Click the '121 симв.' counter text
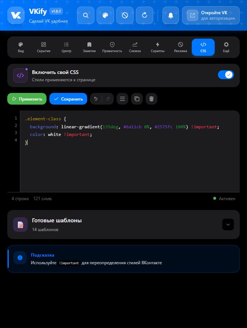247x328 pixels. pos(43,199)
